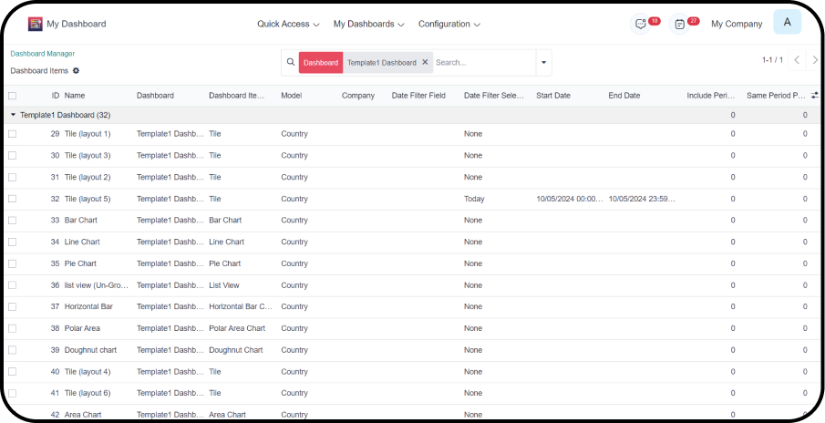Go to the previous page arrow
This screenshot has width=825, height=423.
click(796, 60)
